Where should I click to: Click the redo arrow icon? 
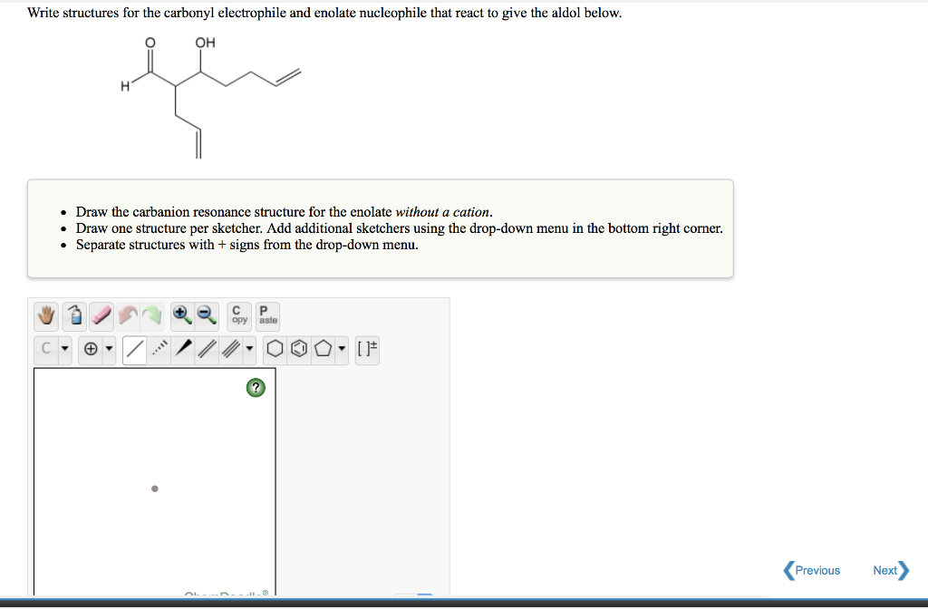click(152, 315)
